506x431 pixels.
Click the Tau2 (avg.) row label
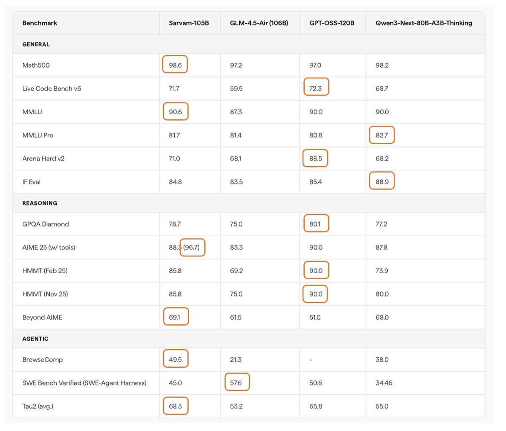[38, 406]
